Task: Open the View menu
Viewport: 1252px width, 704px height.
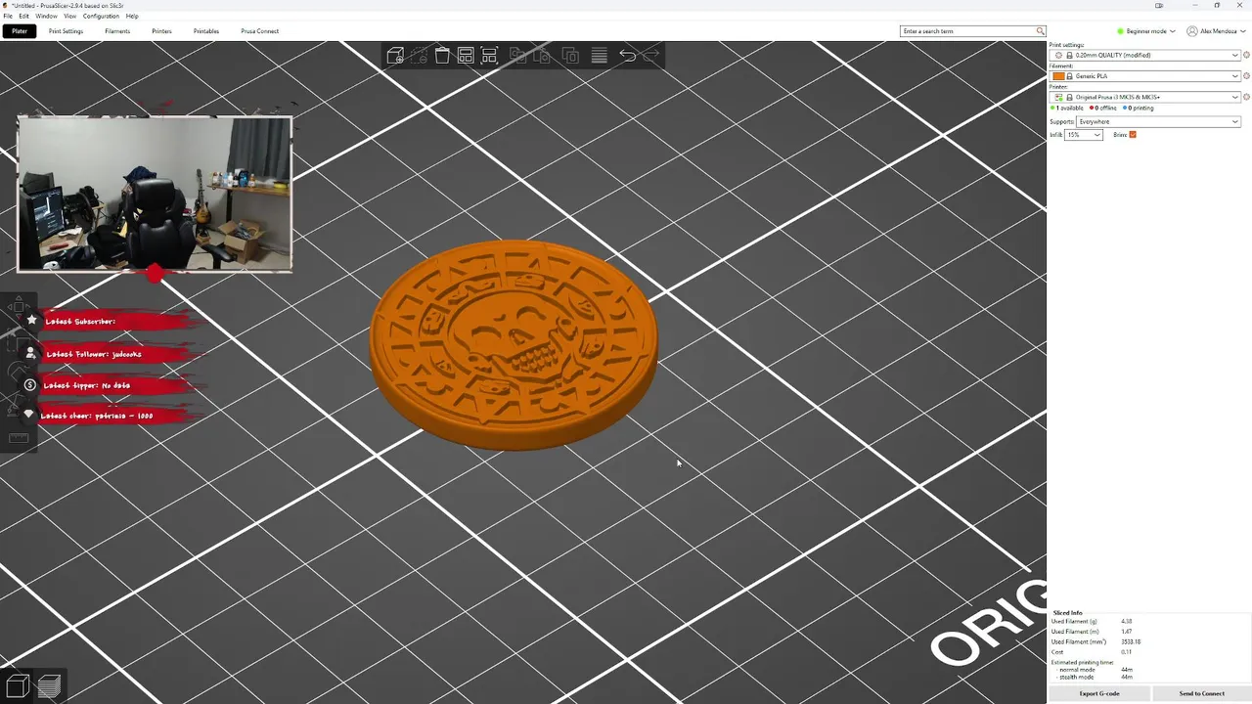Action: point(69,16)
